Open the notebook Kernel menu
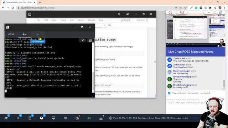 click(x=81, y=20)
